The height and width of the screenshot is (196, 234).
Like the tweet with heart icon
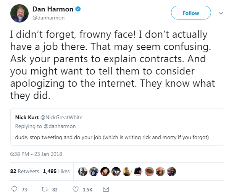coord(76,189)
